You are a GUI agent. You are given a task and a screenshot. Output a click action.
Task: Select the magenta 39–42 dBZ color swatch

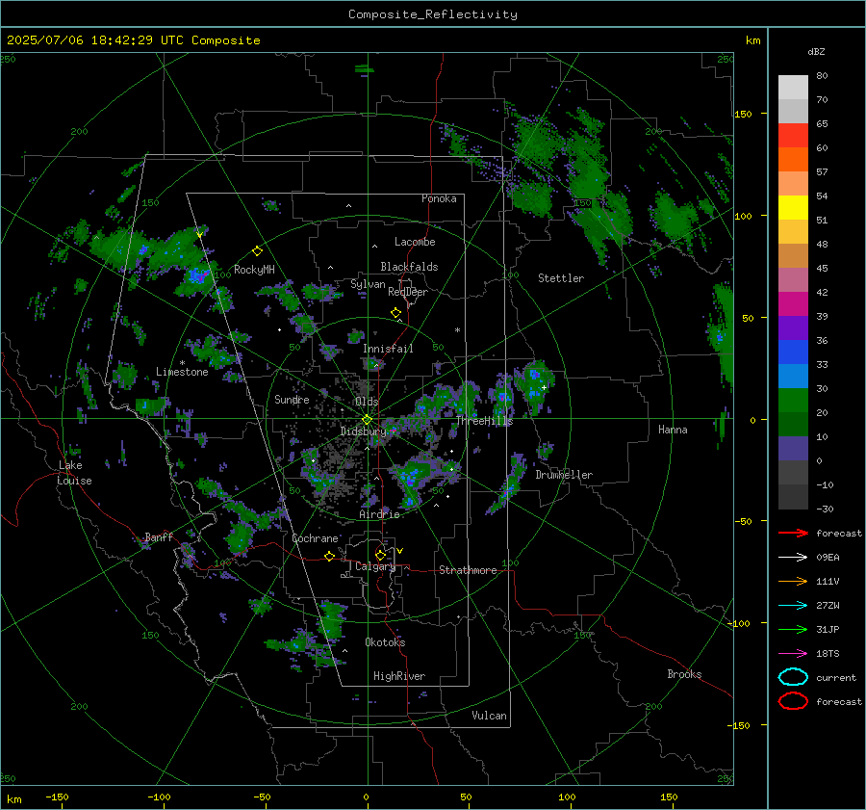click(793, 304)
